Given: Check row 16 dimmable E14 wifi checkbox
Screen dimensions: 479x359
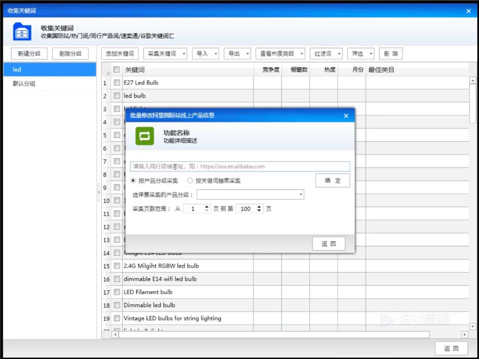Looking at the screenshot, I should click(x=117, y=279).
